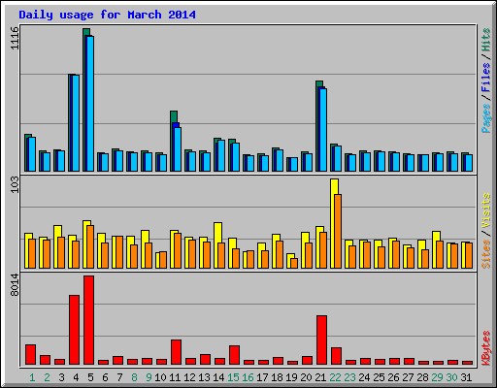
Task: Click day 22 on the x-axis
Action: point(335,377)
